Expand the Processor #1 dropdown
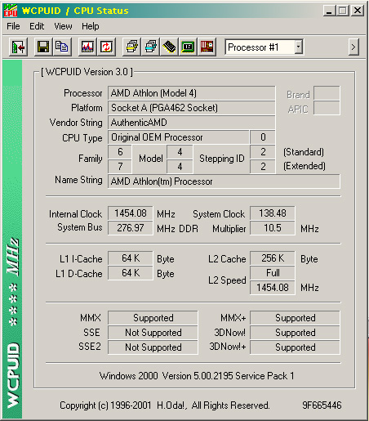The width and height of the screenshot is (369, 421). tap(299, 47)
